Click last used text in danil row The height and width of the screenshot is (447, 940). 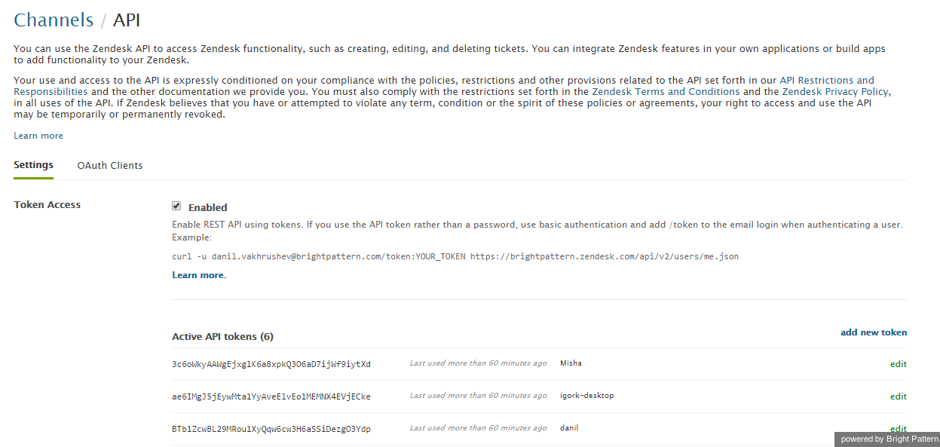(x=478, y=428)
